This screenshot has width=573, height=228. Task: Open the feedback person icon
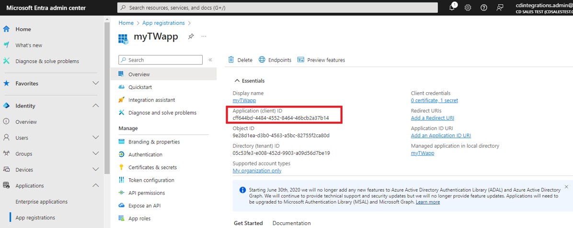pos(500,8)
